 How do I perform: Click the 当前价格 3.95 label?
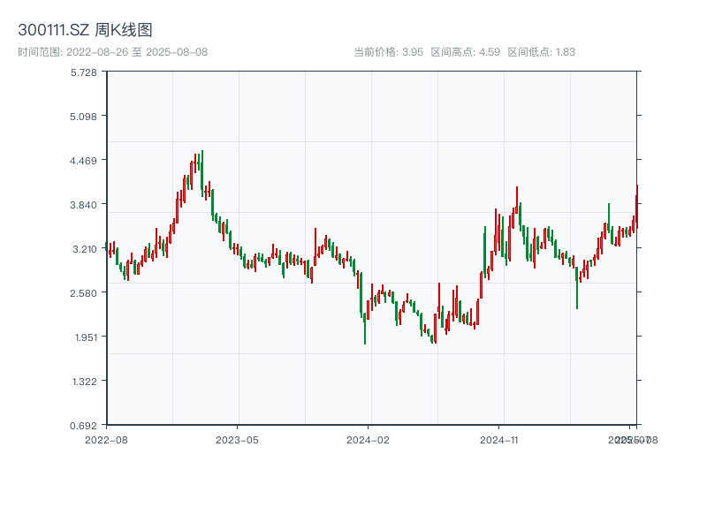[388, 52]
